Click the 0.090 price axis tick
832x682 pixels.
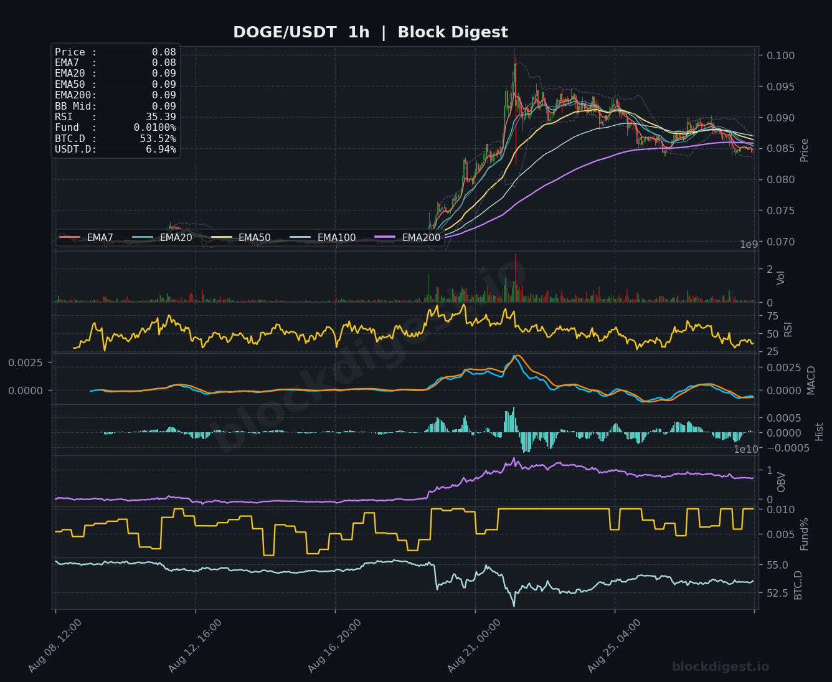(781, 118)
